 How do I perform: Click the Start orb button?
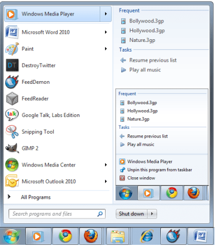click(x=11, y=236)
